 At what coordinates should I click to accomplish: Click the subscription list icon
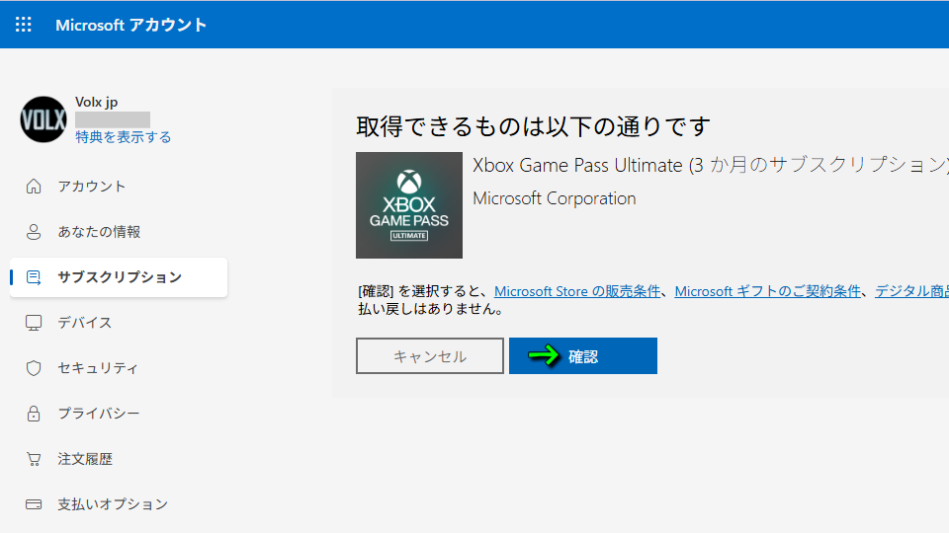(x=34, y=277)
